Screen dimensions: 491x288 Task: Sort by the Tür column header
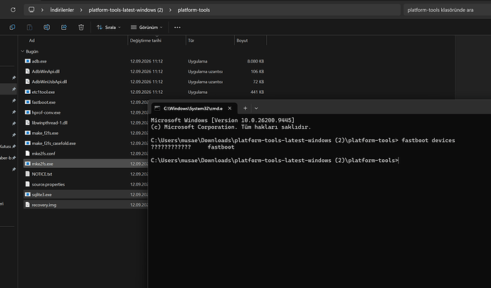coord(191,41)
